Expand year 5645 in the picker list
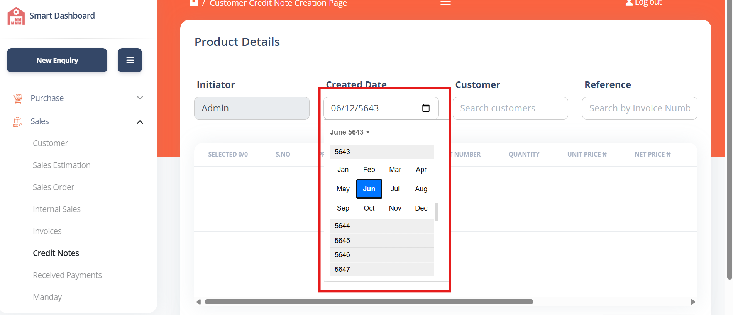 coord(382,241)
